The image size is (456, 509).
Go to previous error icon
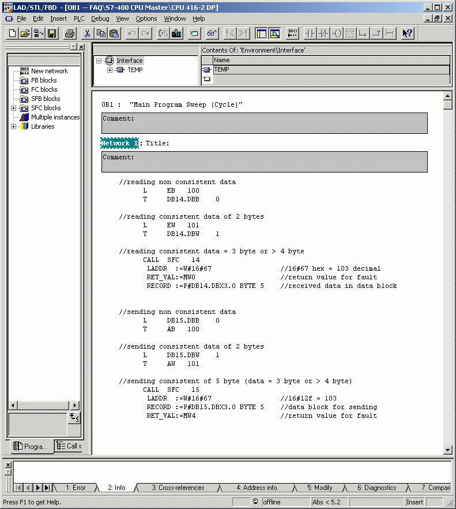click(x=230, y=33)
